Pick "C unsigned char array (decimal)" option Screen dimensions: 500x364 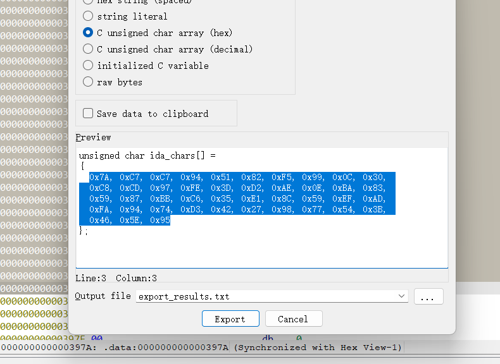pos(88,49)
